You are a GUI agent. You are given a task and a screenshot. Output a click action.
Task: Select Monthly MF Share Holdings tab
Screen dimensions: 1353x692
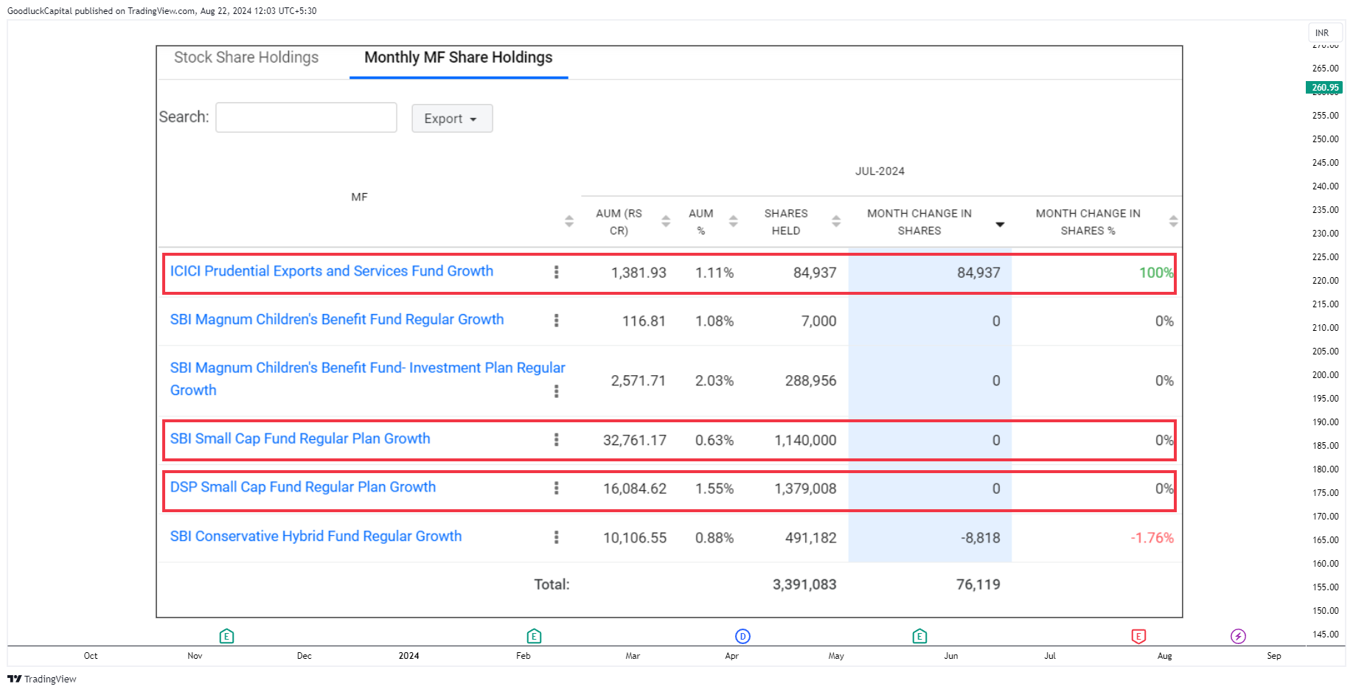pos(458,57)
